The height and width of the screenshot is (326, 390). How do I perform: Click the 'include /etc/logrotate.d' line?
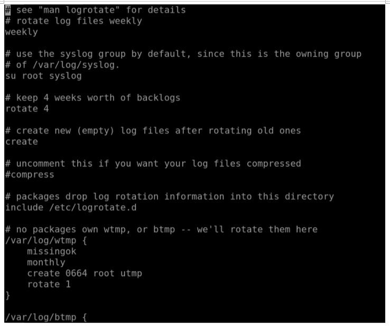[x=71, y=208]
